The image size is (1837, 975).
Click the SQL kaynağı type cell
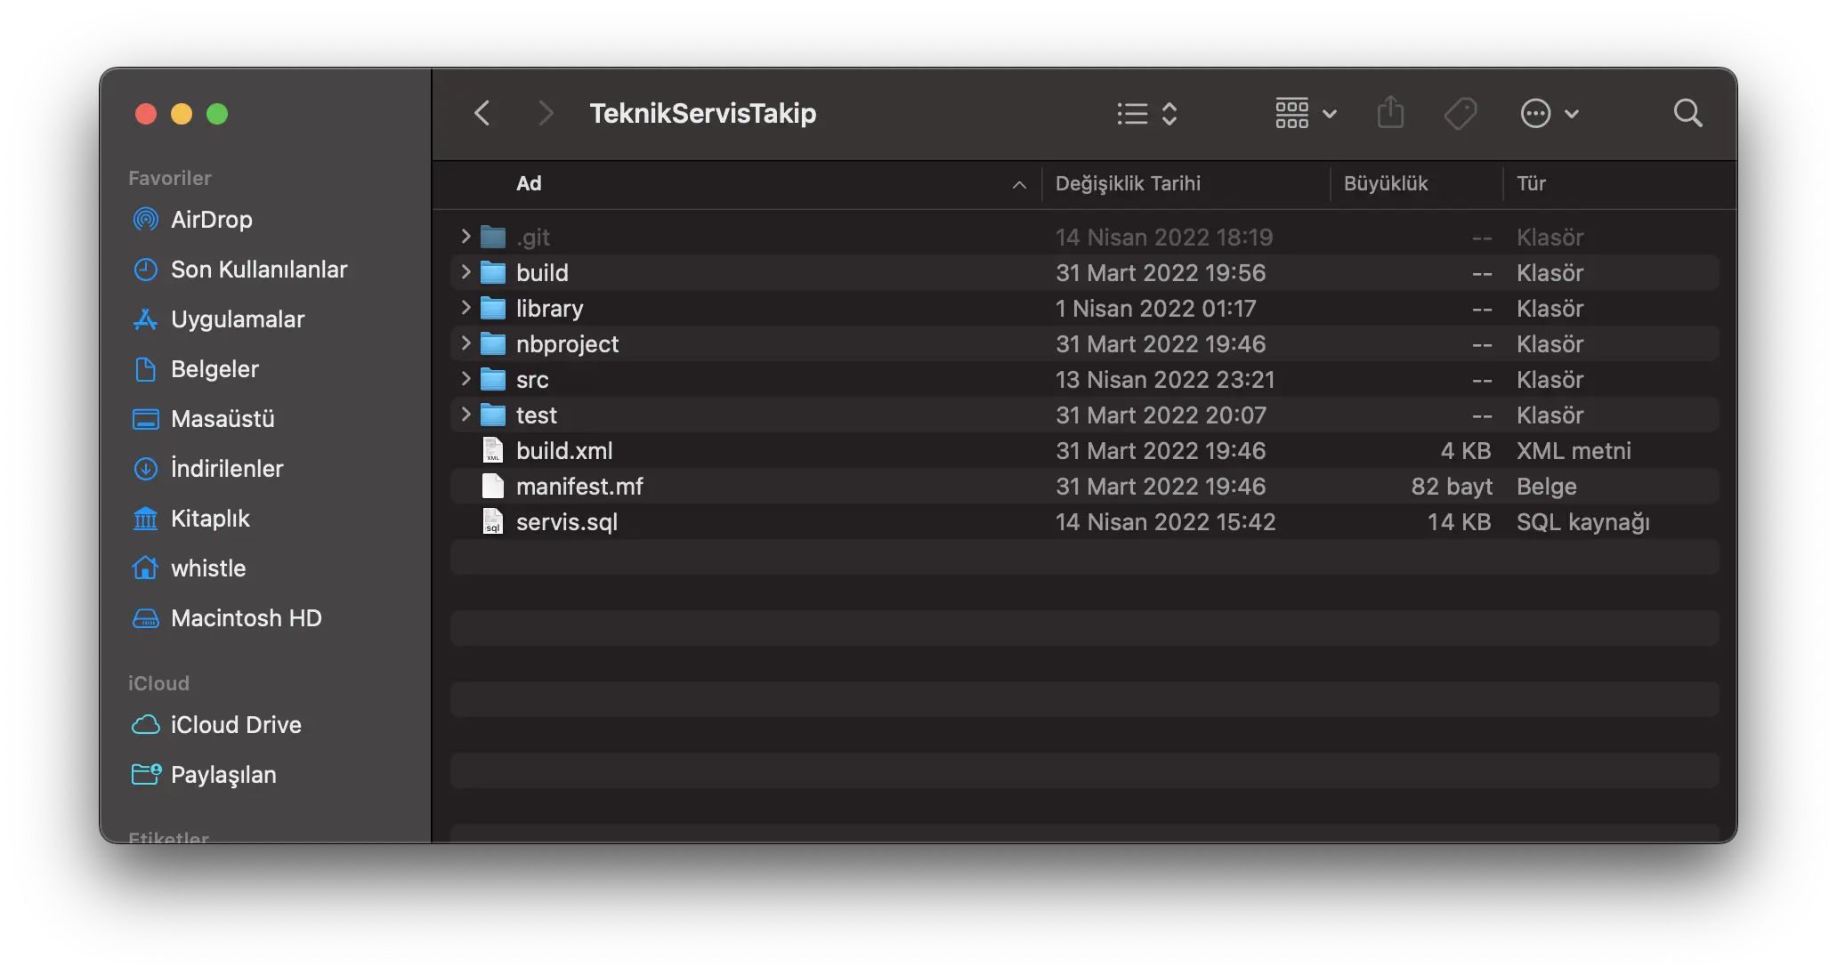(x=1582, y=522)
